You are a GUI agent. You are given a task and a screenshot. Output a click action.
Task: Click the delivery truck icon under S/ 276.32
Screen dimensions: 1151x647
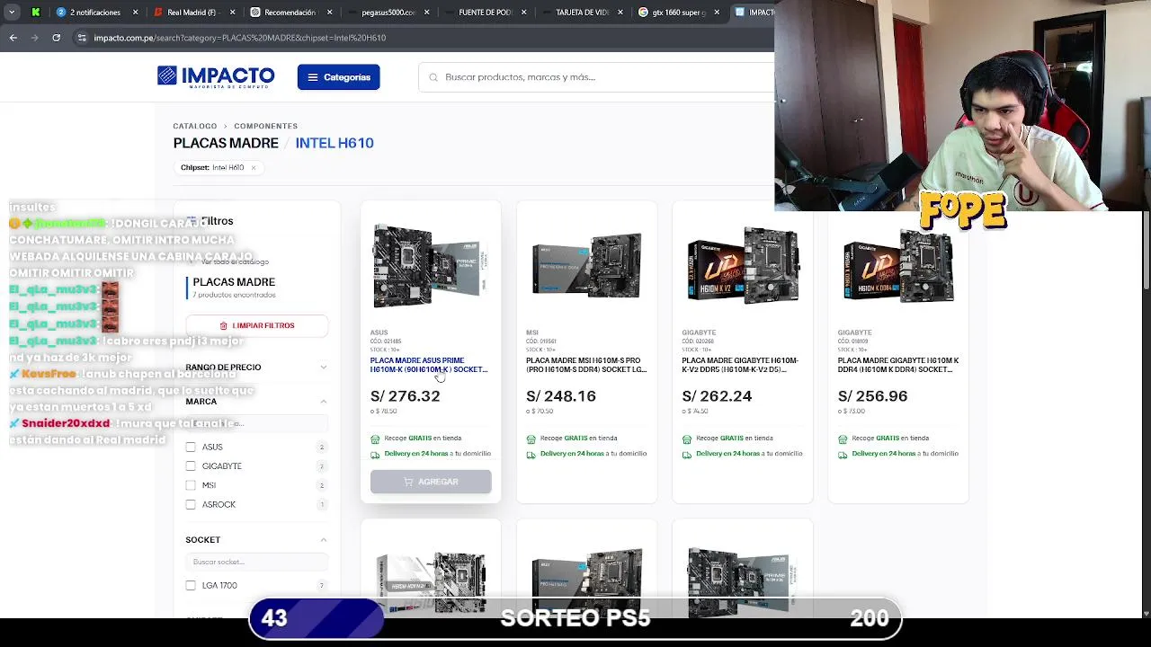pyautogui.click(x=375, y=455)
